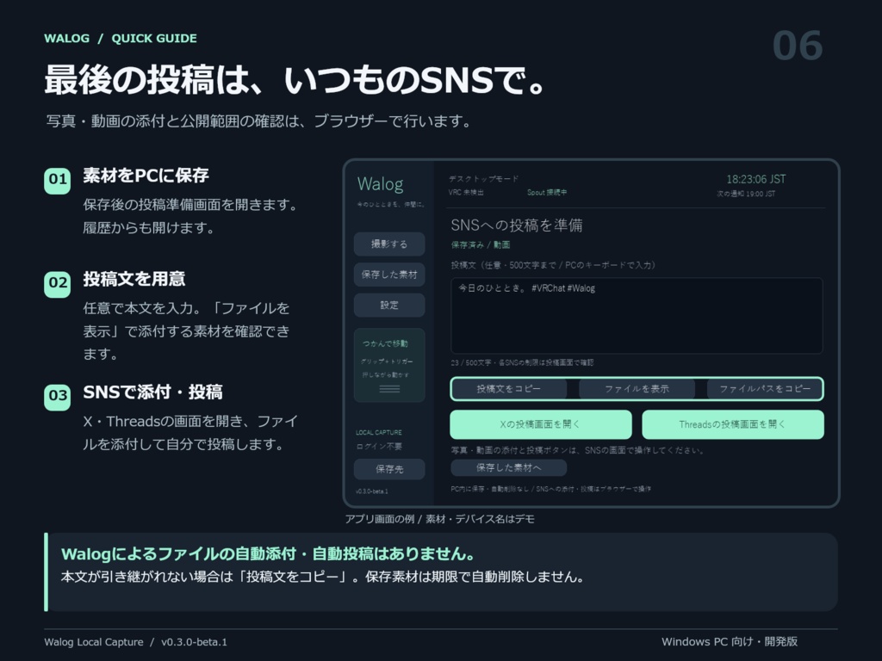882x661 pixels.
Task: Click 投稿文をコピー button
Action: pos(509,389)
